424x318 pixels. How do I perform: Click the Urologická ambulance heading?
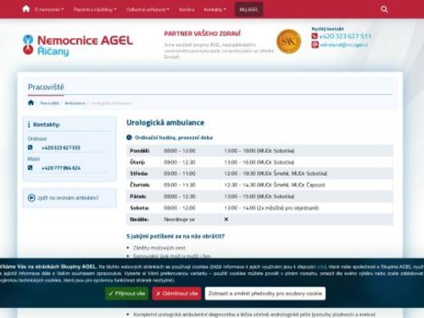click(x=165, y=123)
